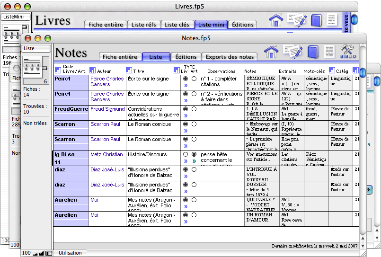Click the blue book icon in Livres window
Screen dimensions: 381x257
click(x=316, y=20)
